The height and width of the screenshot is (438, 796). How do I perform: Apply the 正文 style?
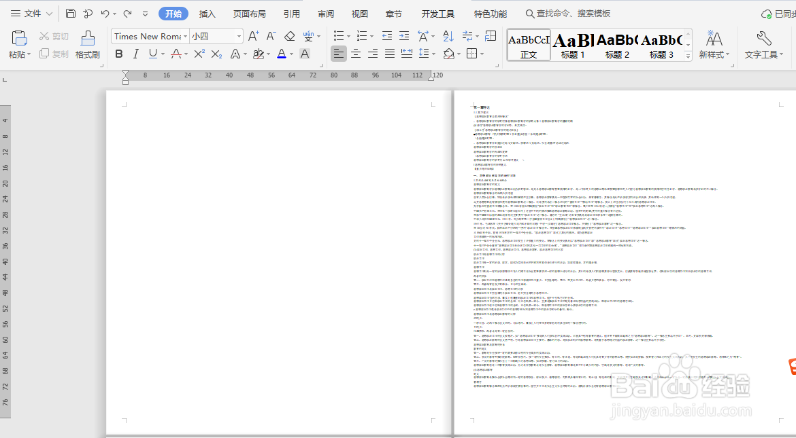click(x=529, y=45)
